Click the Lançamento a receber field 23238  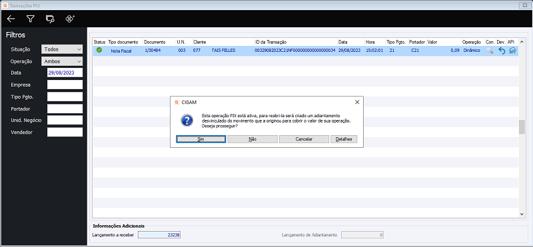click(x=159, y=235)
